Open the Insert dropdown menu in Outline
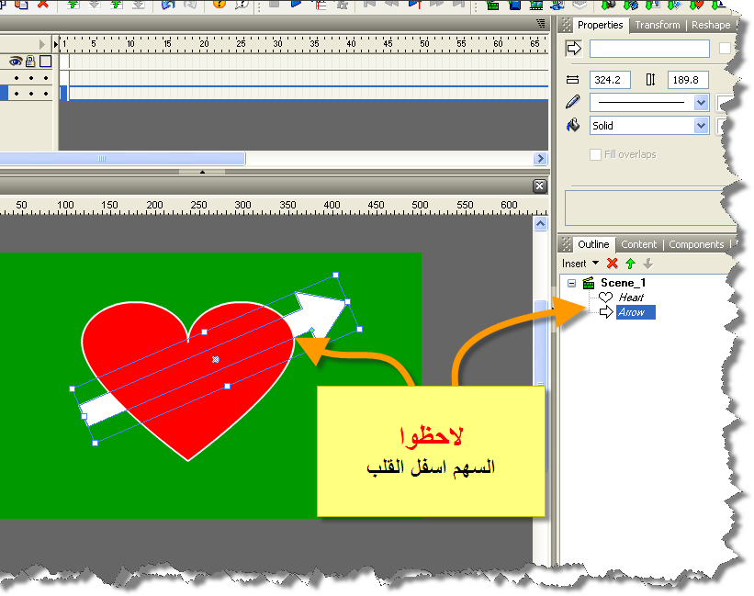This screenshot has width=754, height=596. coord(580,264)
